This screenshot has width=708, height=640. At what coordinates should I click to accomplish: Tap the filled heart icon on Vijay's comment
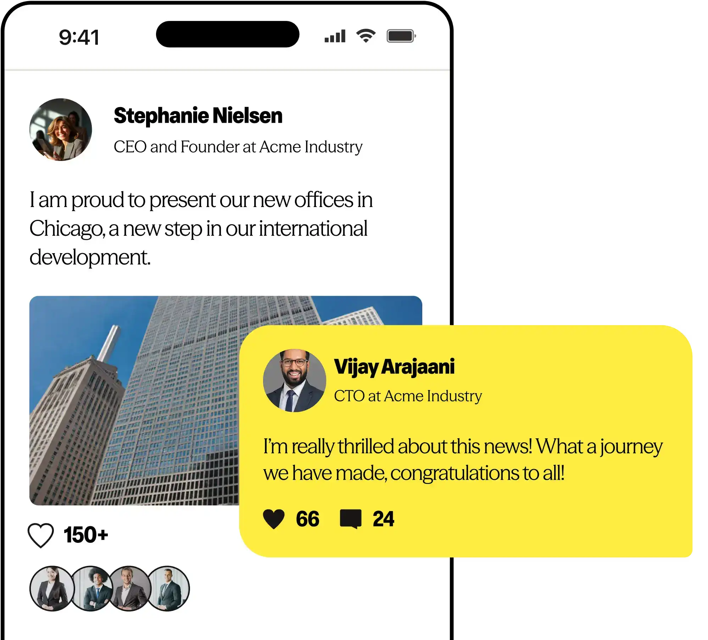pos(274,519)
